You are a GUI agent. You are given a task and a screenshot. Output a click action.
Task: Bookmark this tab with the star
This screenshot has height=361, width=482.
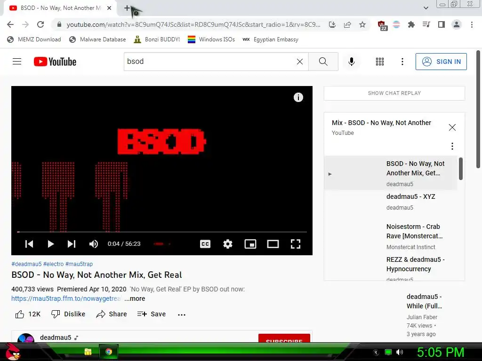362,24
